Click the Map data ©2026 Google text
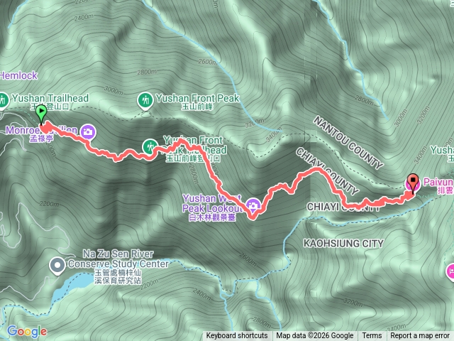The image size is (454, 341). 315,336
